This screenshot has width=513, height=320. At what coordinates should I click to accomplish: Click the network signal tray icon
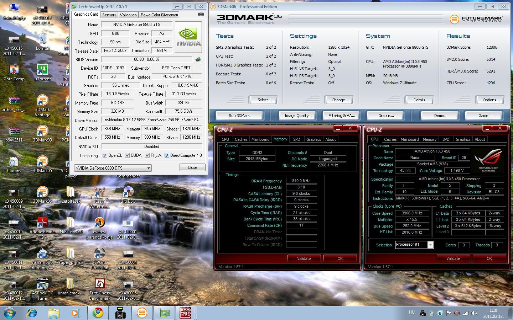[465, 313]
